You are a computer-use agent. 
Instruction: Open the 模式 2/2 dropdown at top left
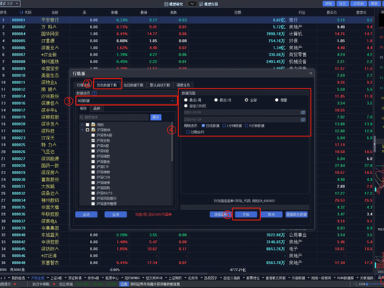[x=10, y=4]
